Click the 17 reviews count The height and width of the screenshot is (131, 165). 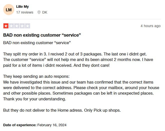point(25,12)
